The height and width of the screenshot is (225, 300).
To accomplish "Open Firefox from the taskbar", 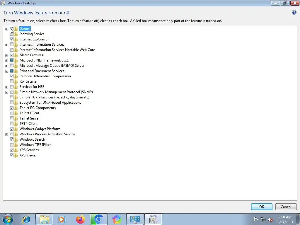I will pos(80,219).
